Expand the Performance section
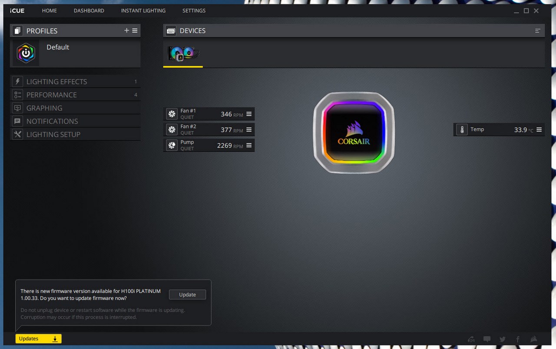 [75, 95]
